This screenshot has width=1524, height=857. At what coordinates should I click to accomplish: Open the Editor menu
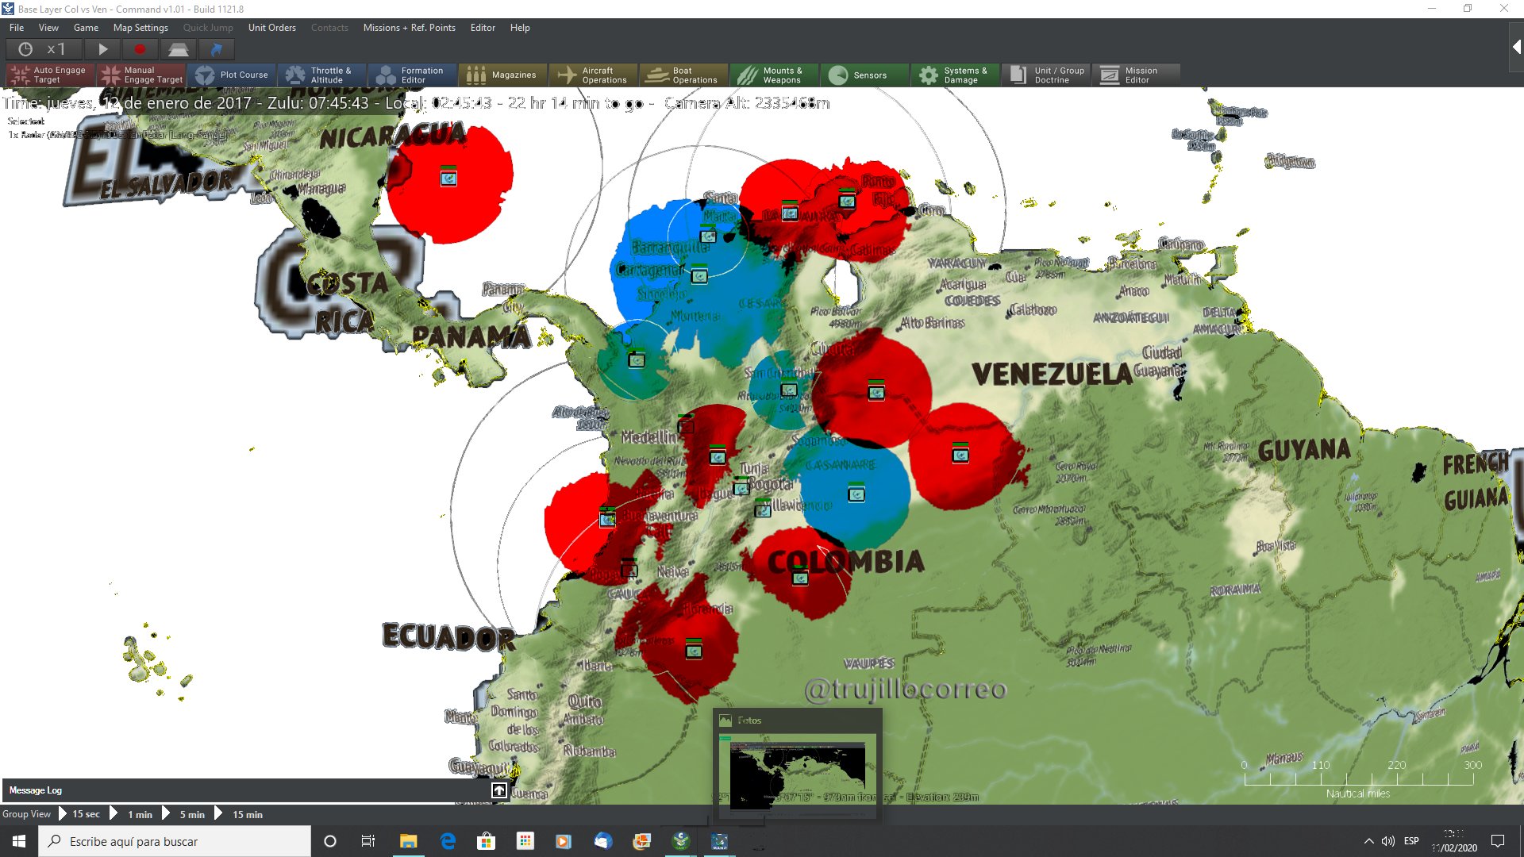(x=483, y=27)
